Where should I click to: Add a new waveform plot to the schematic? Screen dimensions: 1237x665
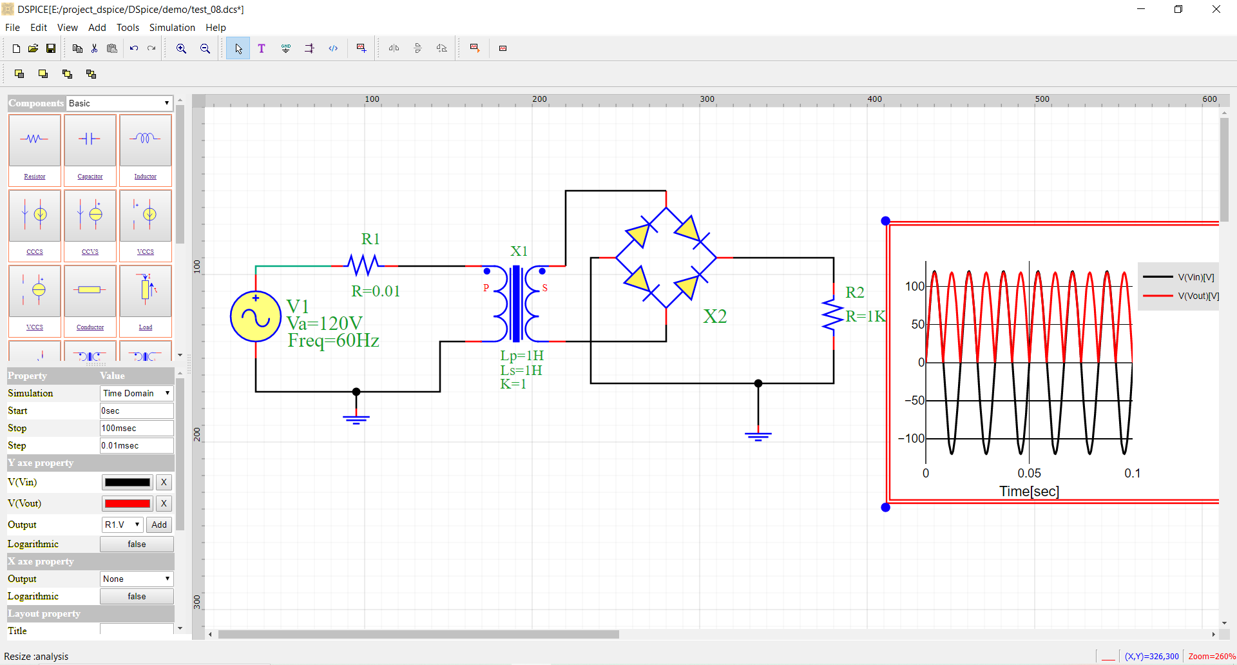pos(361,48)
